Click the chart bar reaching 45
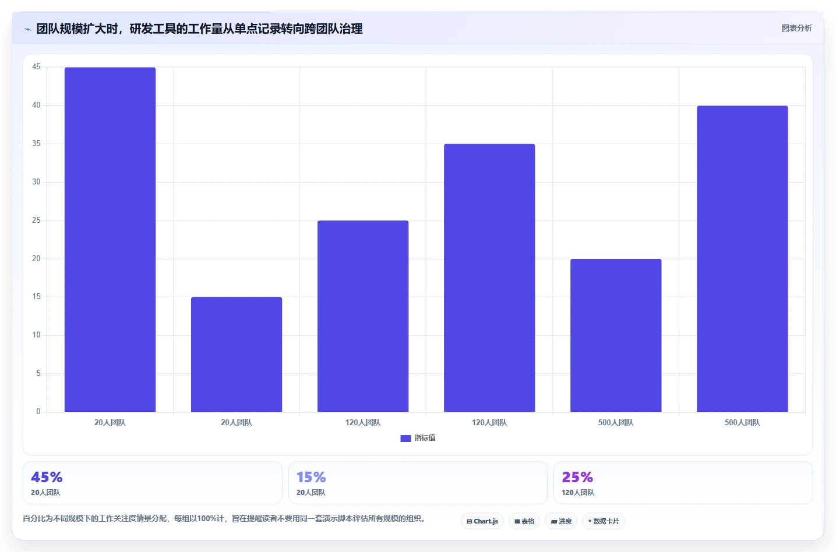This screenshot has width=836, height=552. coord(110,240)
